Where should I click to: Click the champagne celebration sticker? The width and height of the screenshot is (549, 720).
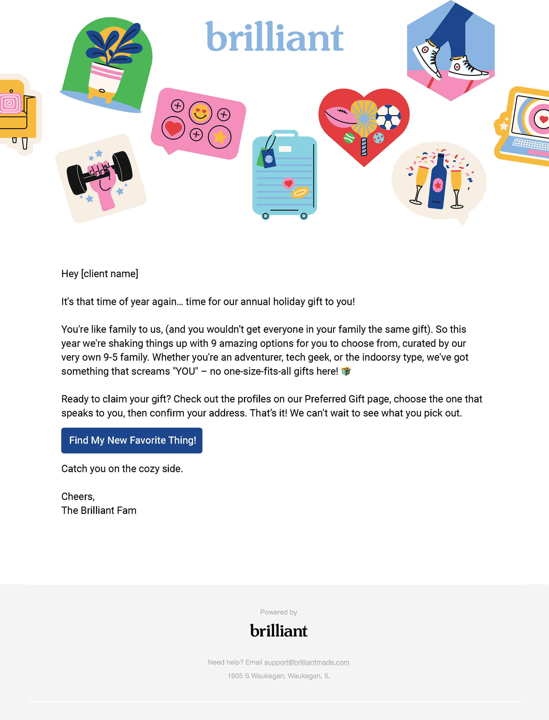439,181
